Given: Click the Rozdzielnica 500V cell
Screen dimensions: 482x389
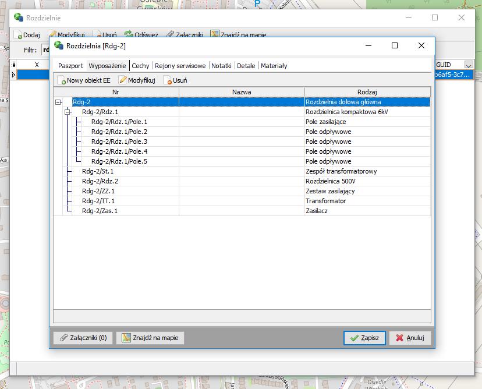Looking at the screenshot, I should pyautogui.click(x=367, y=181).
